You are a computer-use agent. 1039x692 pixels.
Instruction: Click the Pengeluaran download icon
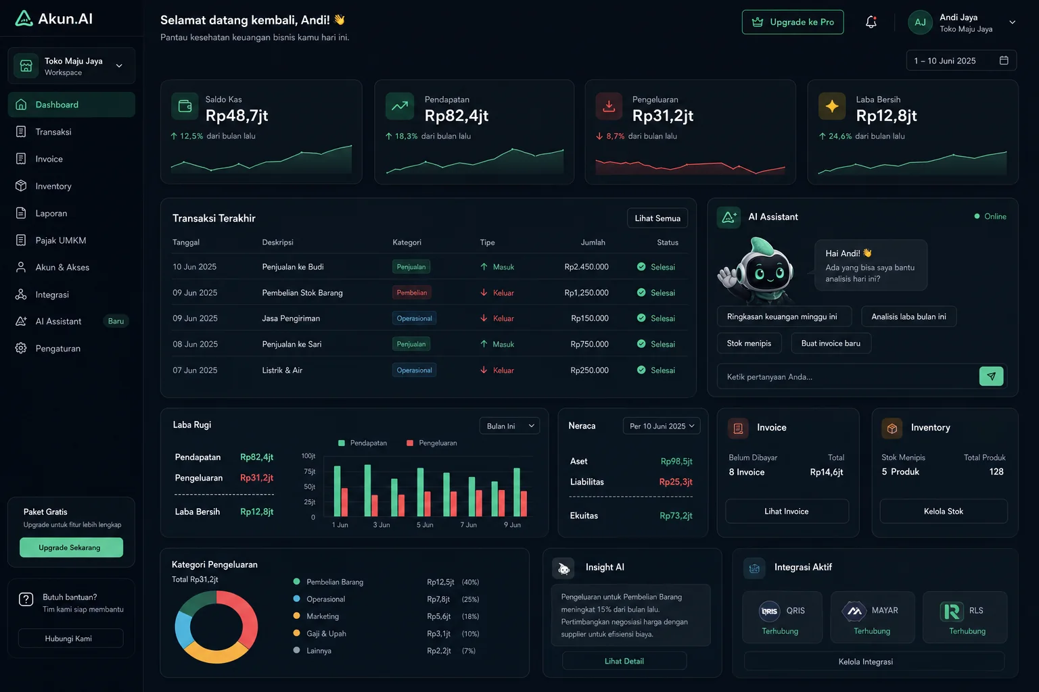point(609,106)
